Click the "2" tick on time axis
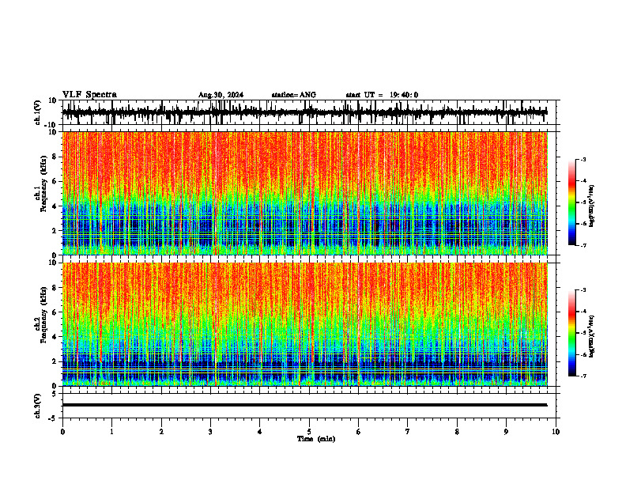 (x=161, y=432)
